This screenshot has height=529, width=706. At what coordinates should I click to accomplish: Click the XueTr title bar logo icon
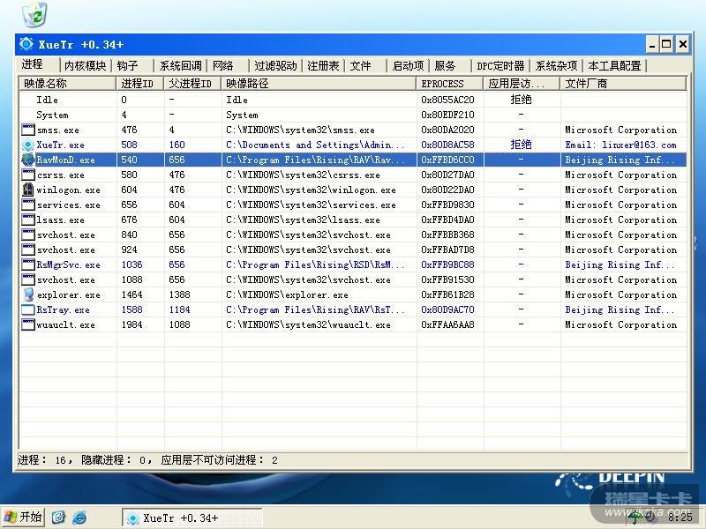(26, 44)
